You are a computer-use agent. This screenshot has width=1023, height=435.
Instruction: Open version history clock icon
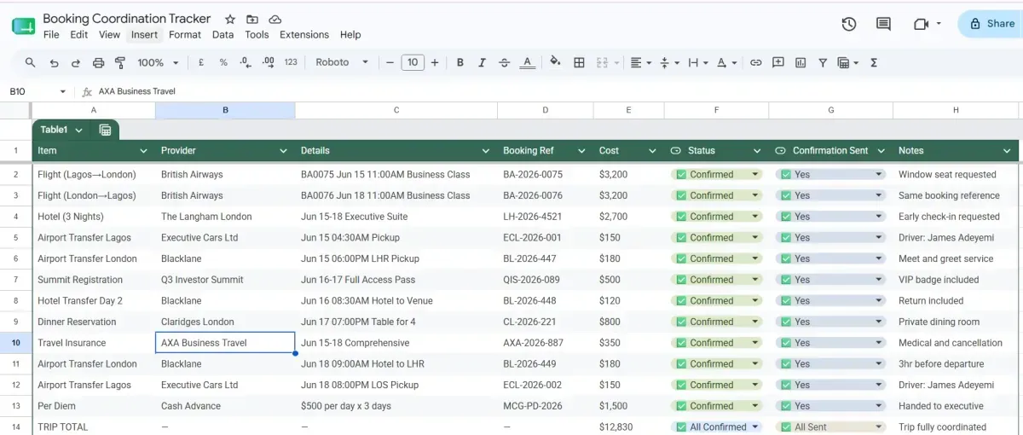pos(848,24)
